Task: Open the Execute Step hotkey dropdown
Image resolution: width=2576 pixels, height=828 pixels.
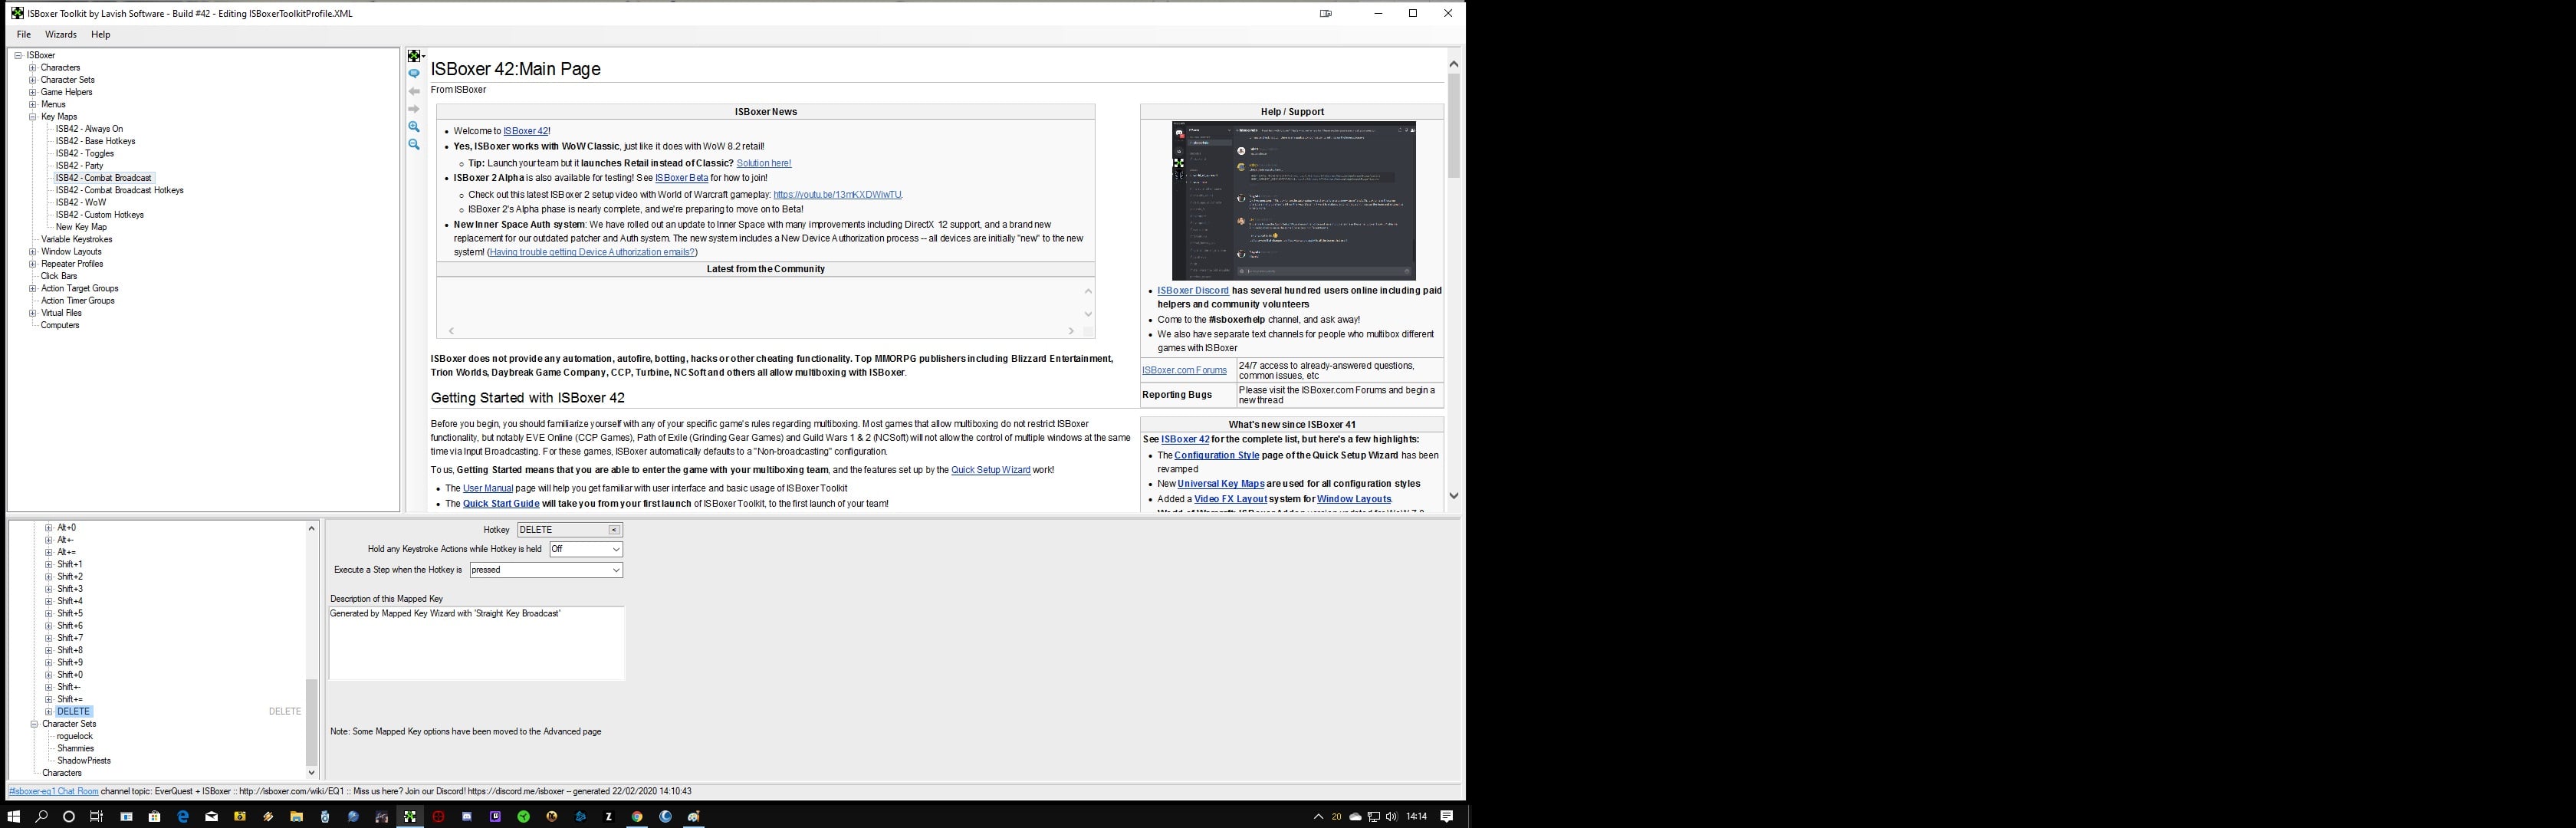Action: pos(616,570)
